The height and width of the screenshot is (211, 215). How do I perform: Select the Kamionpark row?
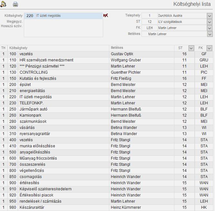point(106,115)
